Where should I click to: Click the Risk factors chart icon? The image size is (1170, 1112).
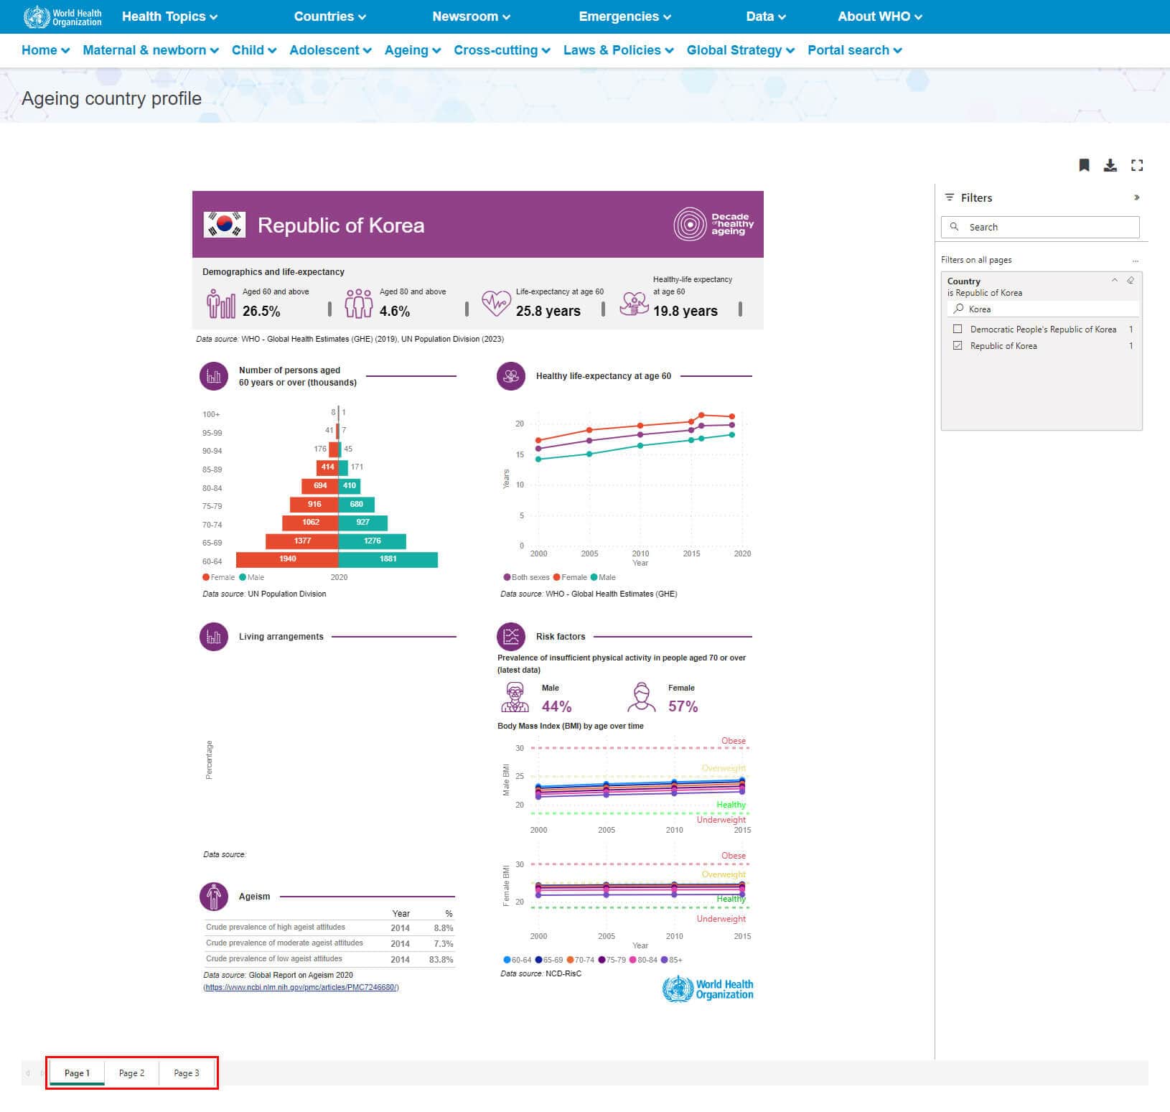pyautogui.click(x=511, y=637)
